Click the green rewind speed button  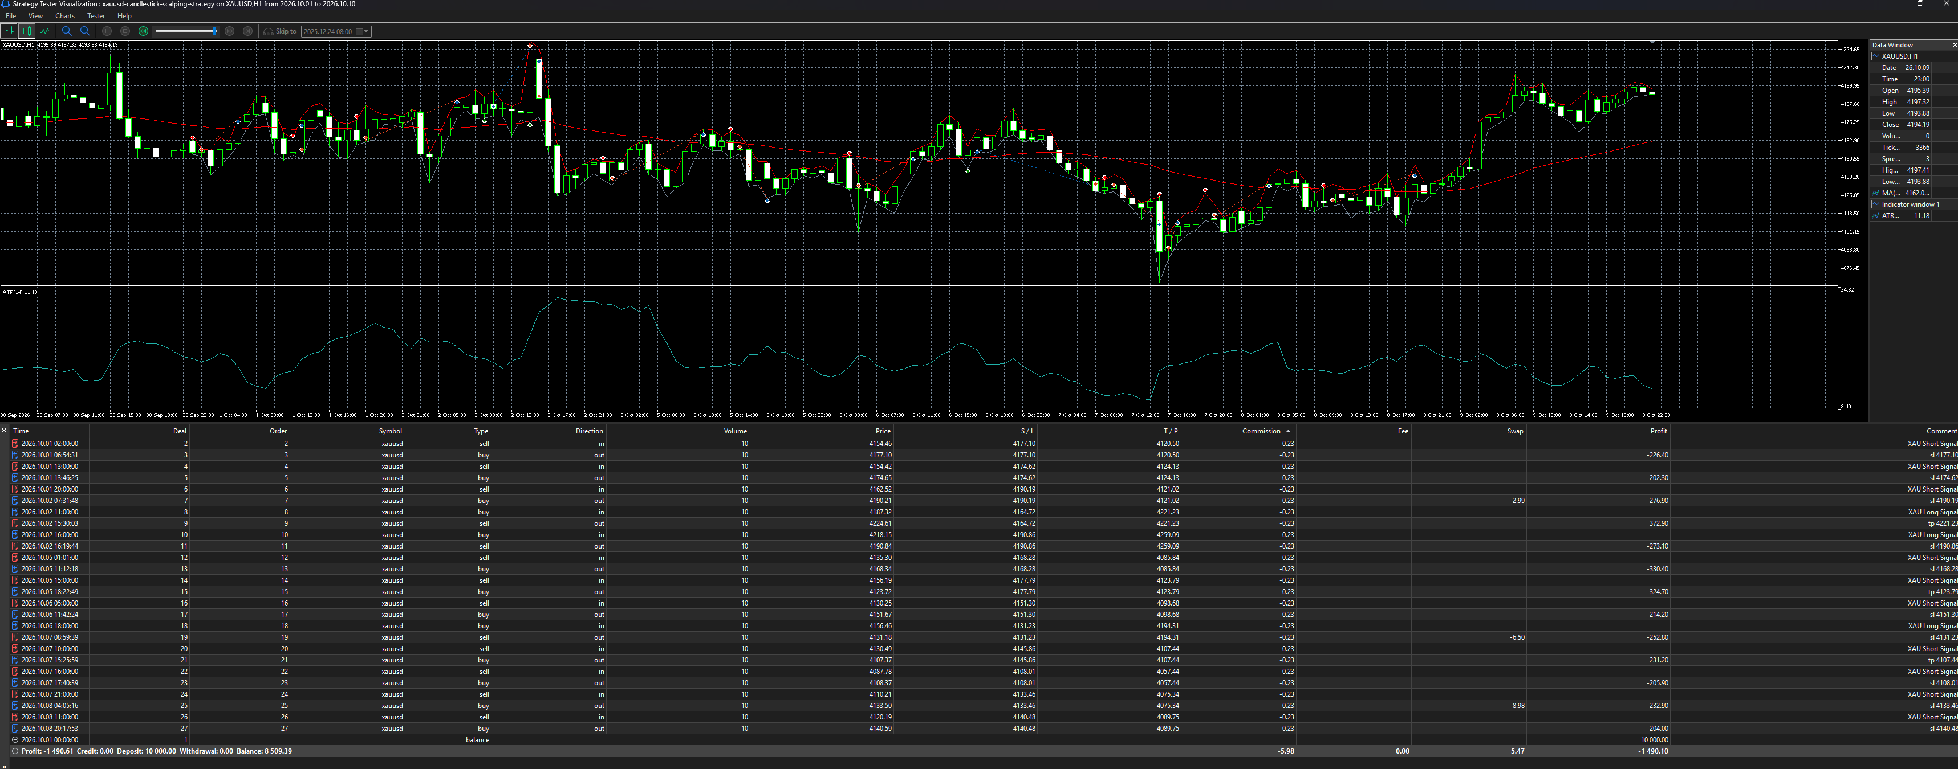(144, 31)
